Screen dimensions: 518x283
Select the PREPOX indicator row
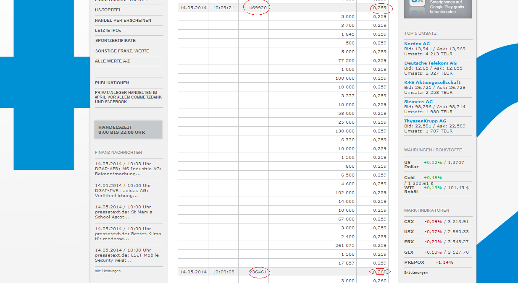[438, 262]
